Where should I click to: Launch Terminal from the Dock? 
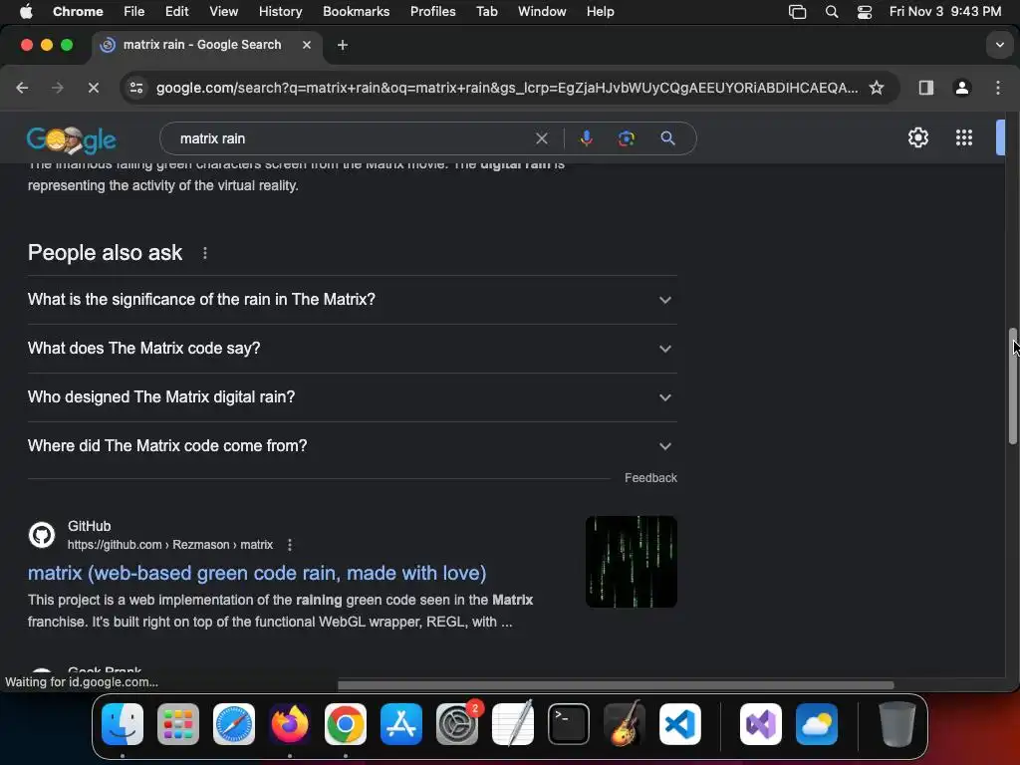569,724
